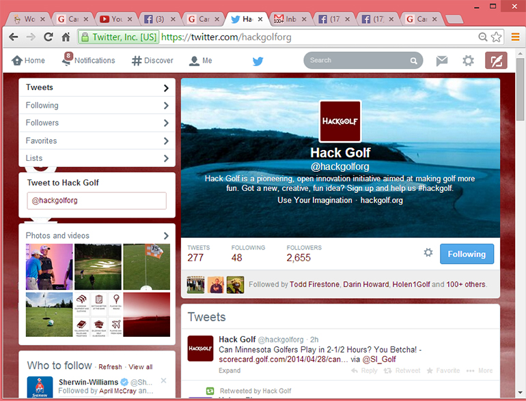Open Darin Howard follower link
526x401 pixels.
365,284
